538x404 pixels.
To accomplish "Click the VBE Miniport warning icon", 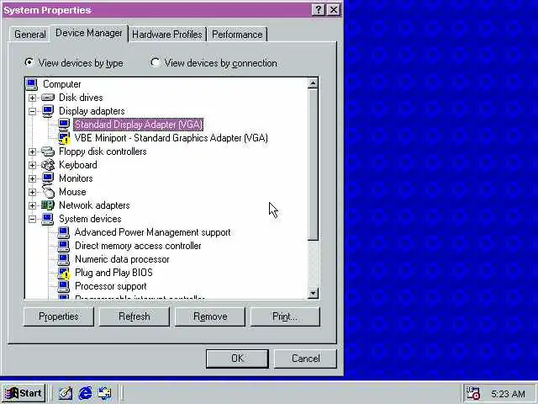I will coord(64,138).
